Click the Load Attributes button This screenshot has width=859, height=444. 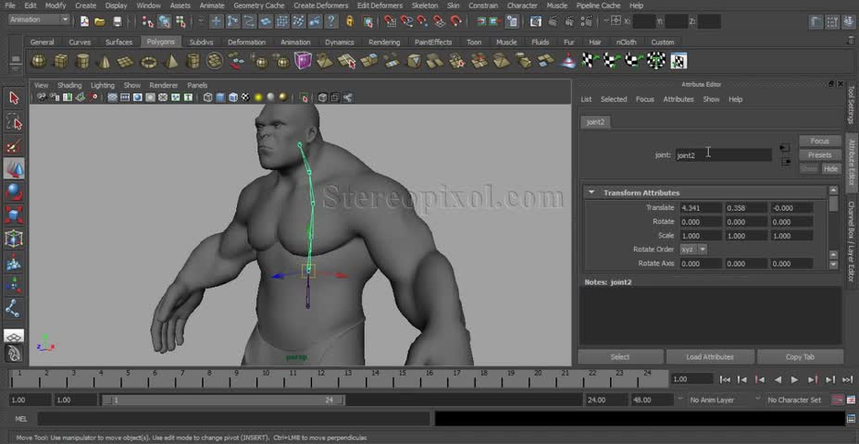[710, 356]
